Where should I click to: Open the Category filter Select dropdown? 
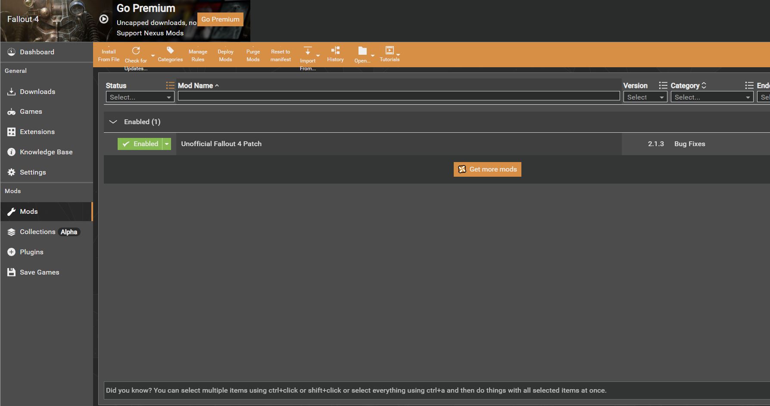[712, 97]
